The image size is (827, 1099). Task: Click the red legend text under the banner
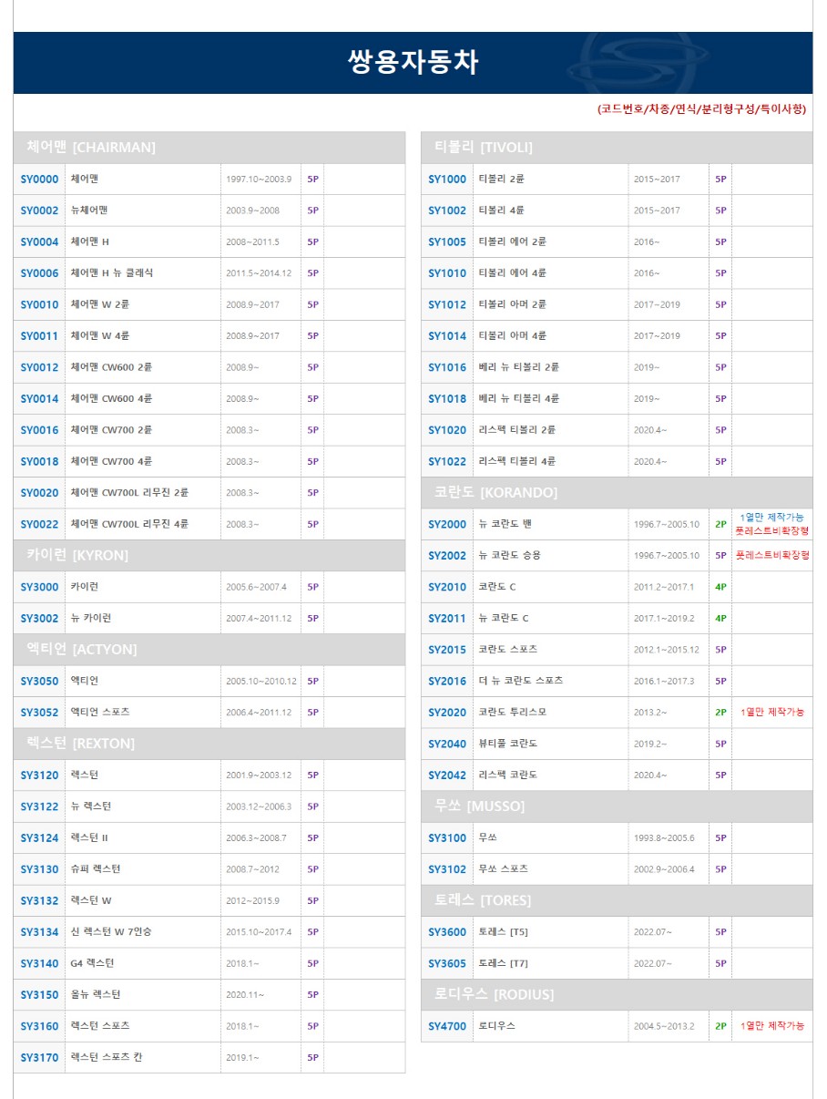pos(701,109)
